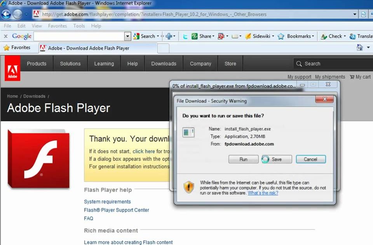Click the Google toolbar search box
Screen dimensions: 373x245
79,36
